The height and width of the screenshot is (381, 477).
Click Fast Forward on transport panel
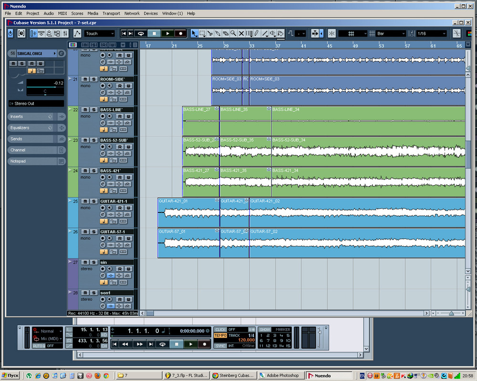[140, 344]
